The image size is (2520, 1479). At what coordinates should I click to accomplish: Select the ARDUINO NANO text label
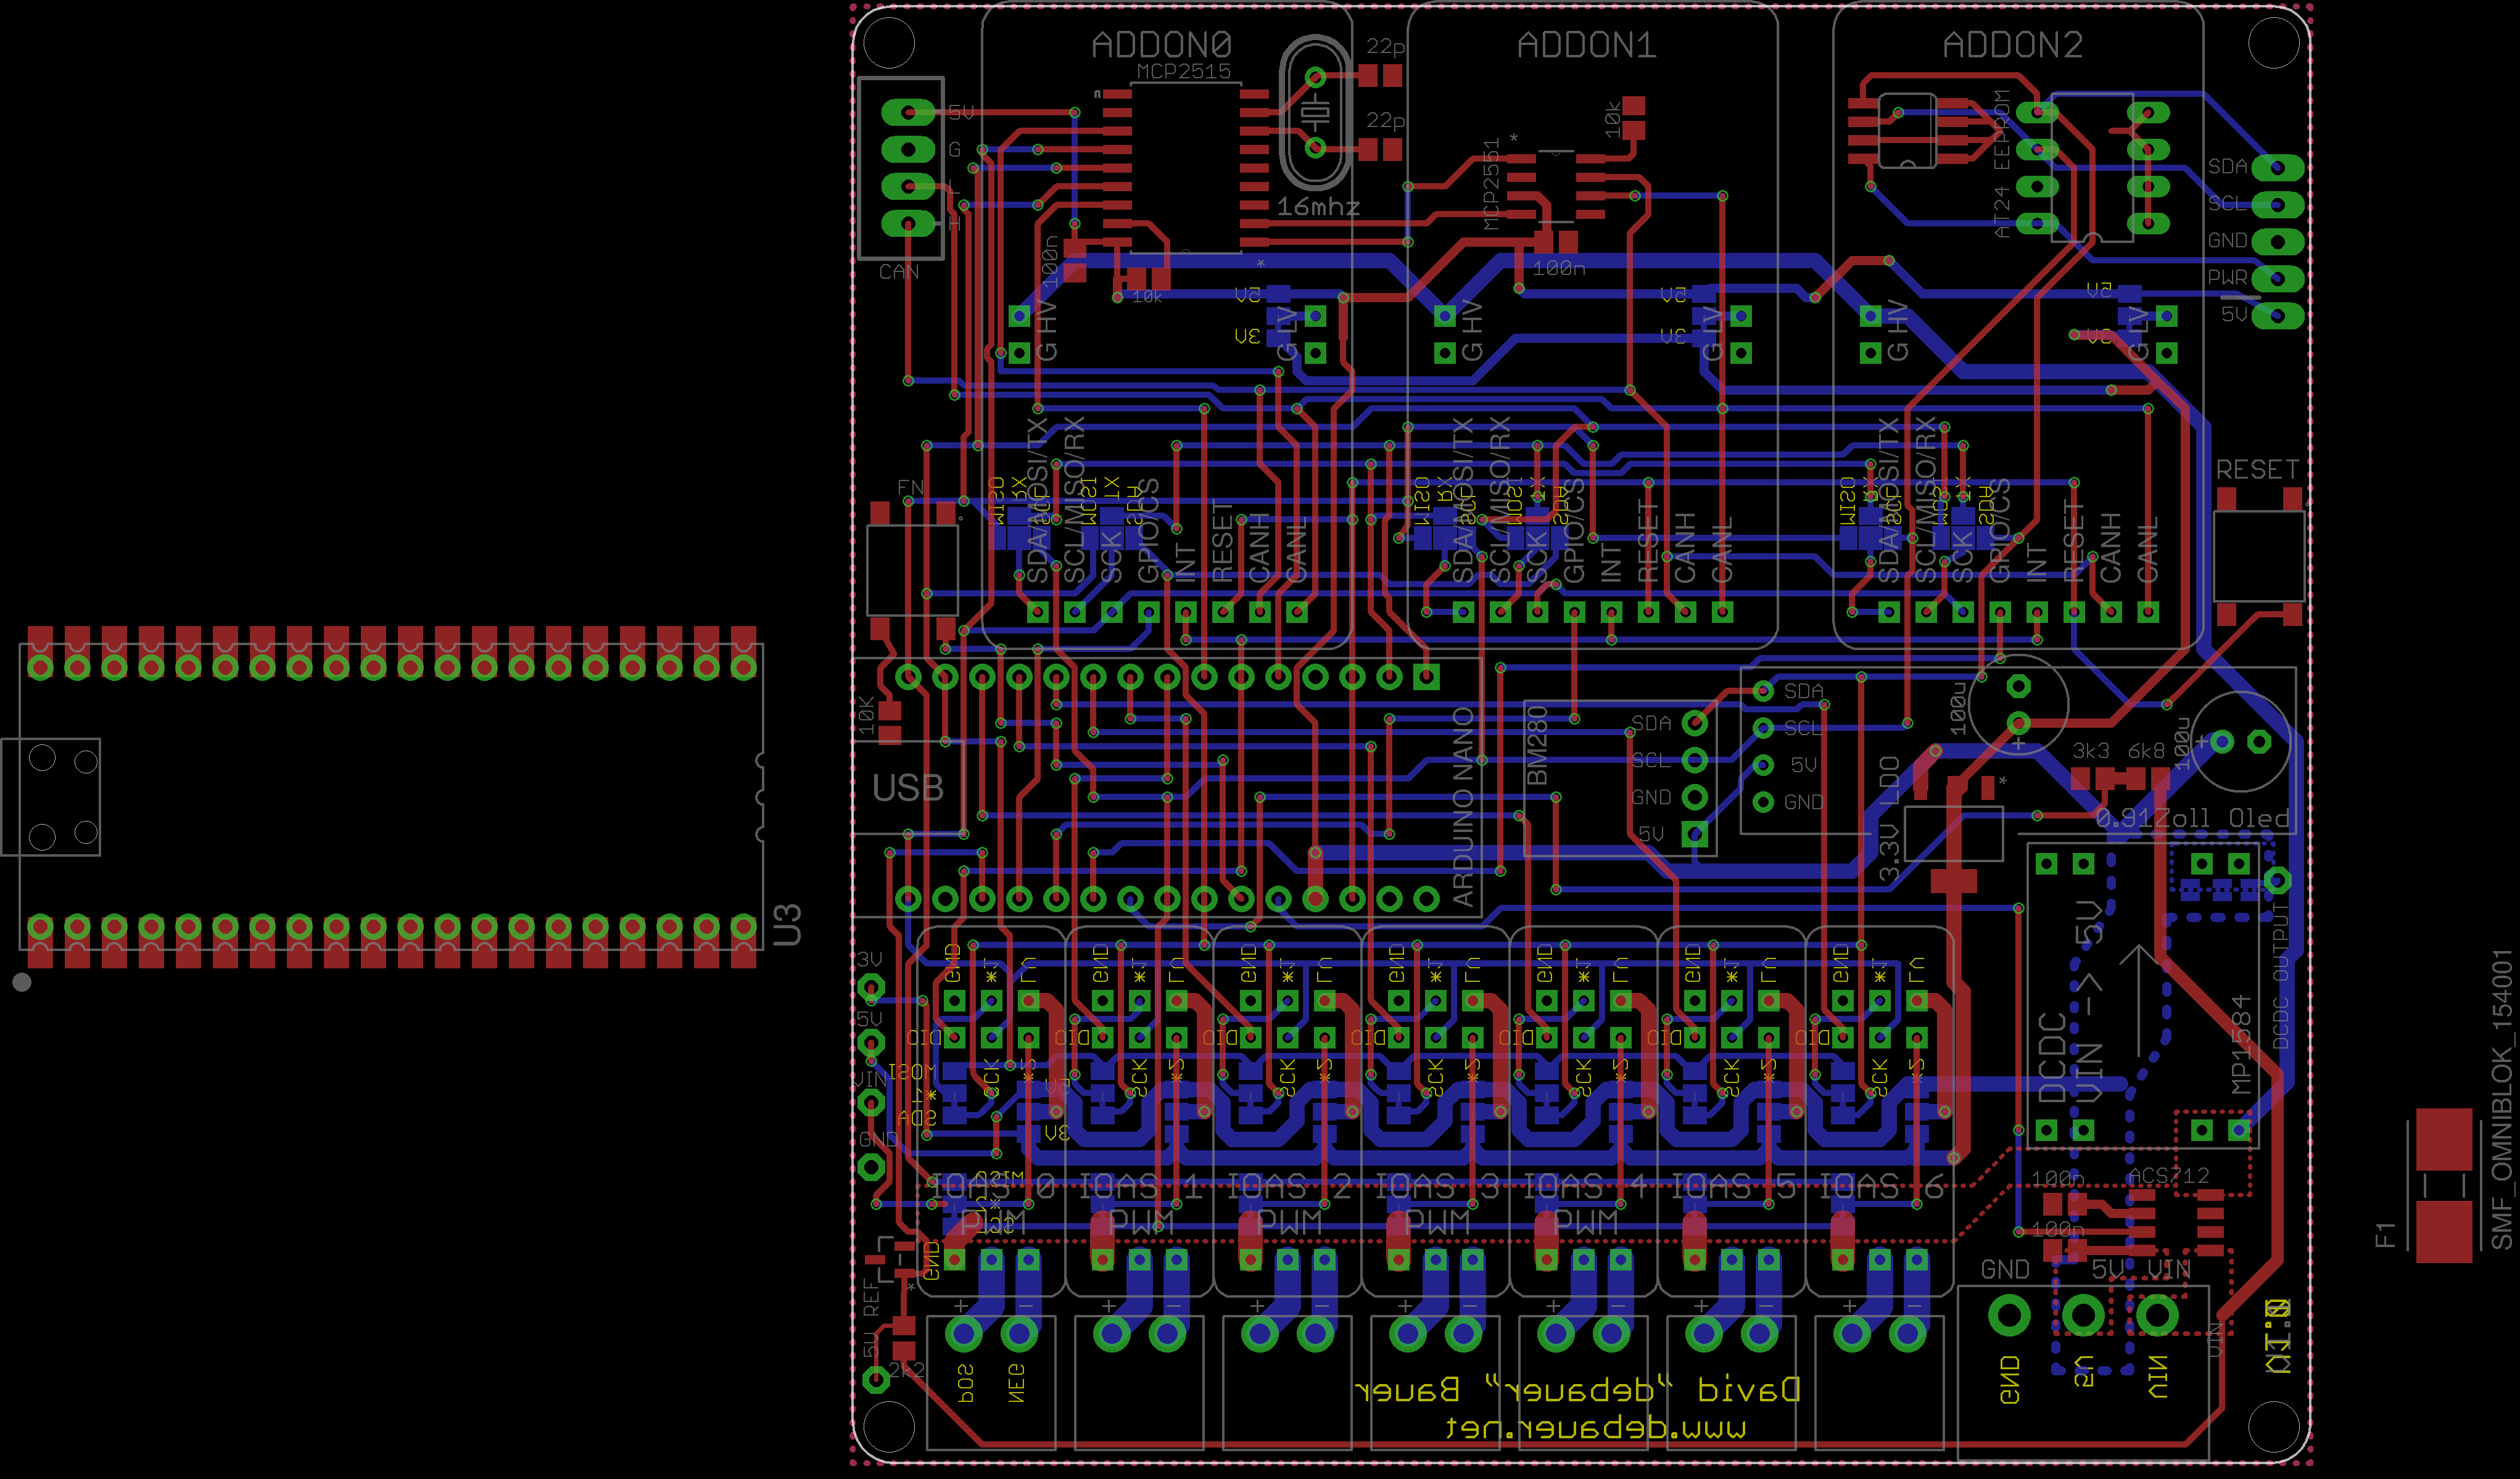[x=1463, y=806]
